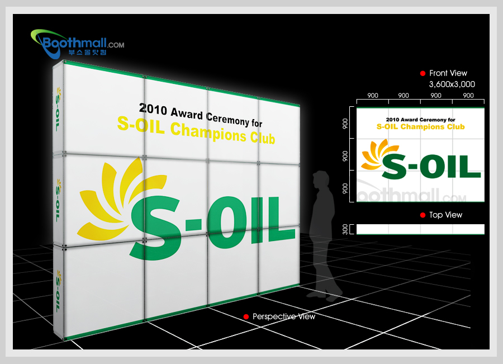
Task: Click the middle S-OIL logo on booth side panel
Action: tap(58, 193)
